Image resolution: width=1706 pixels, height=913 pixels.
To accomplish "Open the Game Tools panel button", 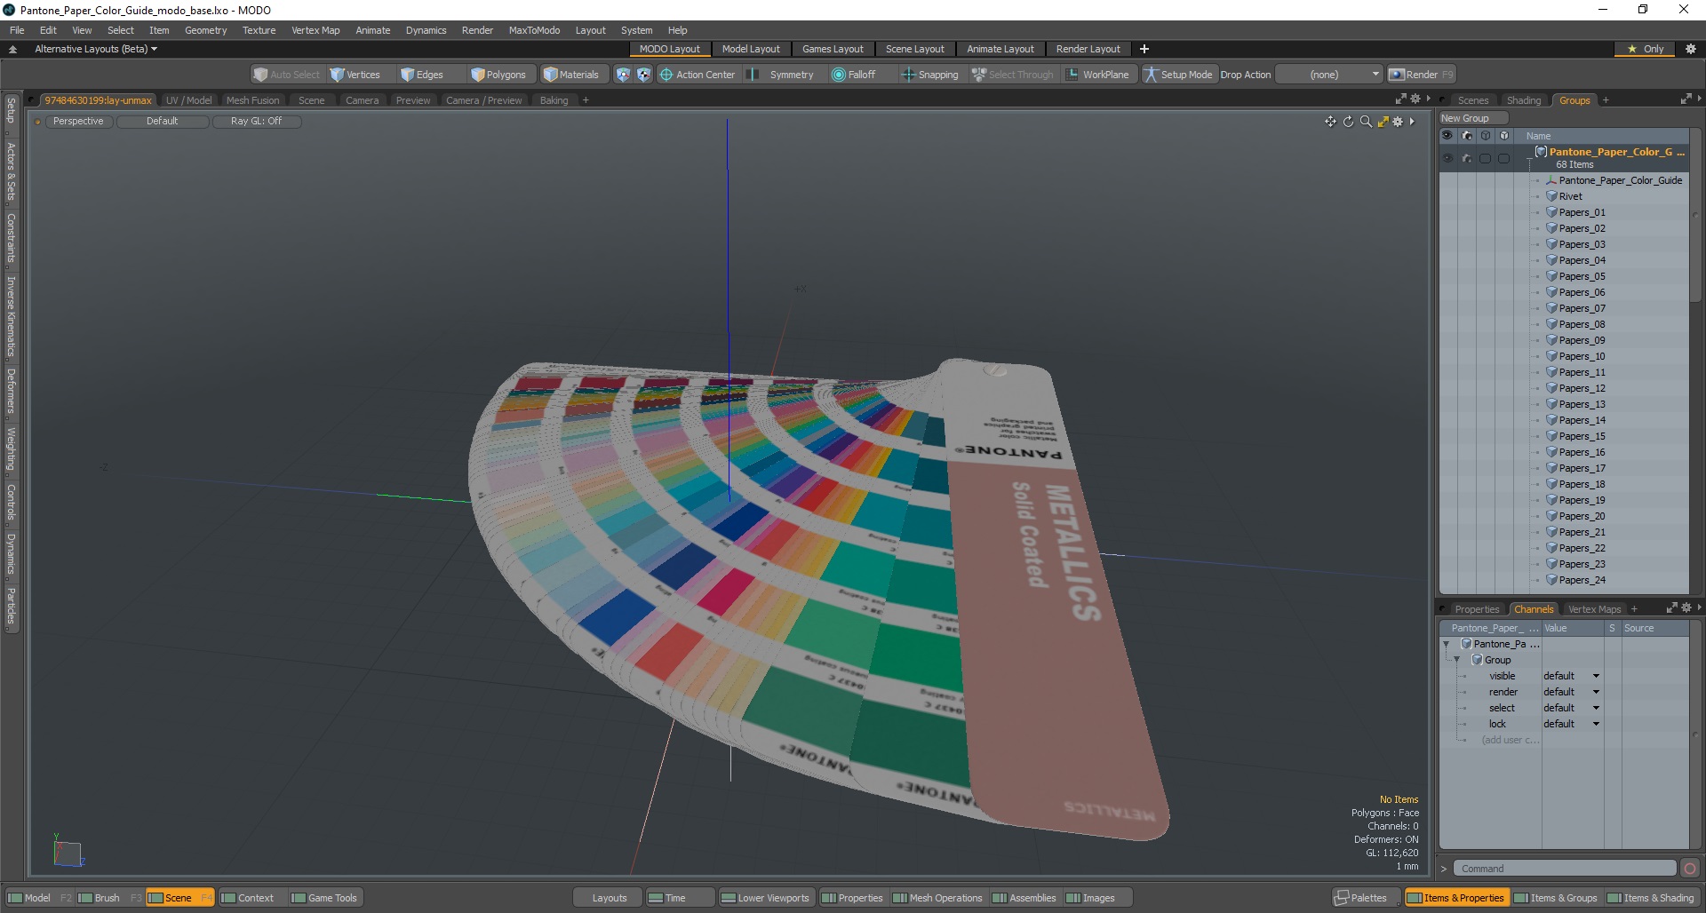I will 324,898.
